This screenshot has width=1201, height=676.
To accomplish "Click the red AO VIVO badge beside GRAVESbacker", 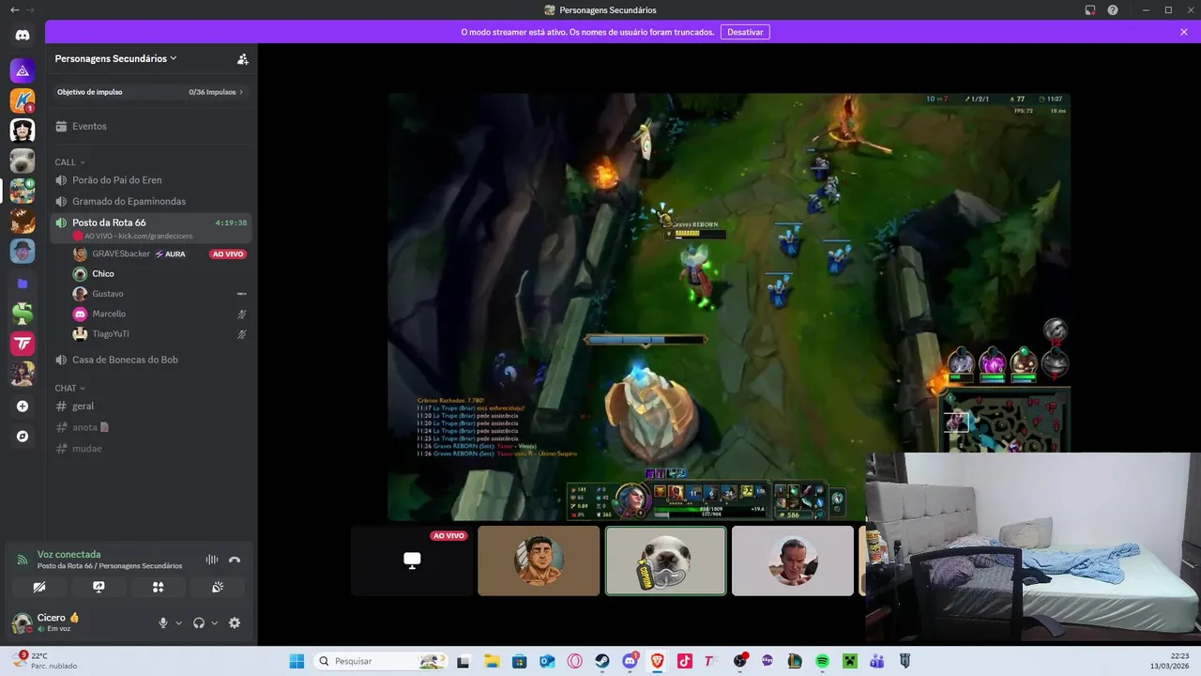I will click(x=228, y=254).
